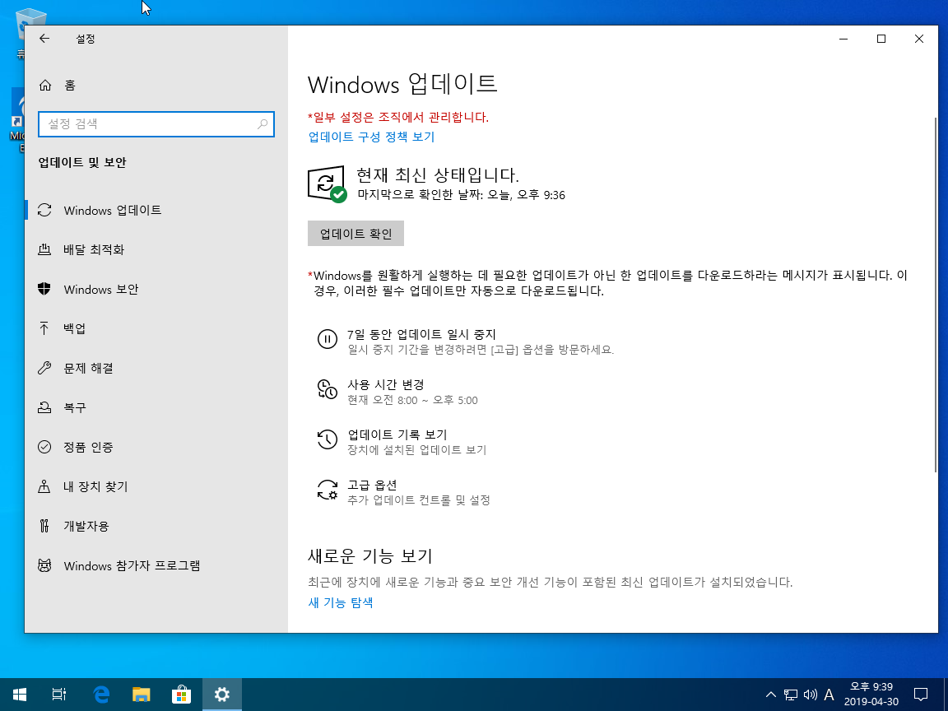
Task: Show hidden tray icons chevron
Action: point(771,695)
